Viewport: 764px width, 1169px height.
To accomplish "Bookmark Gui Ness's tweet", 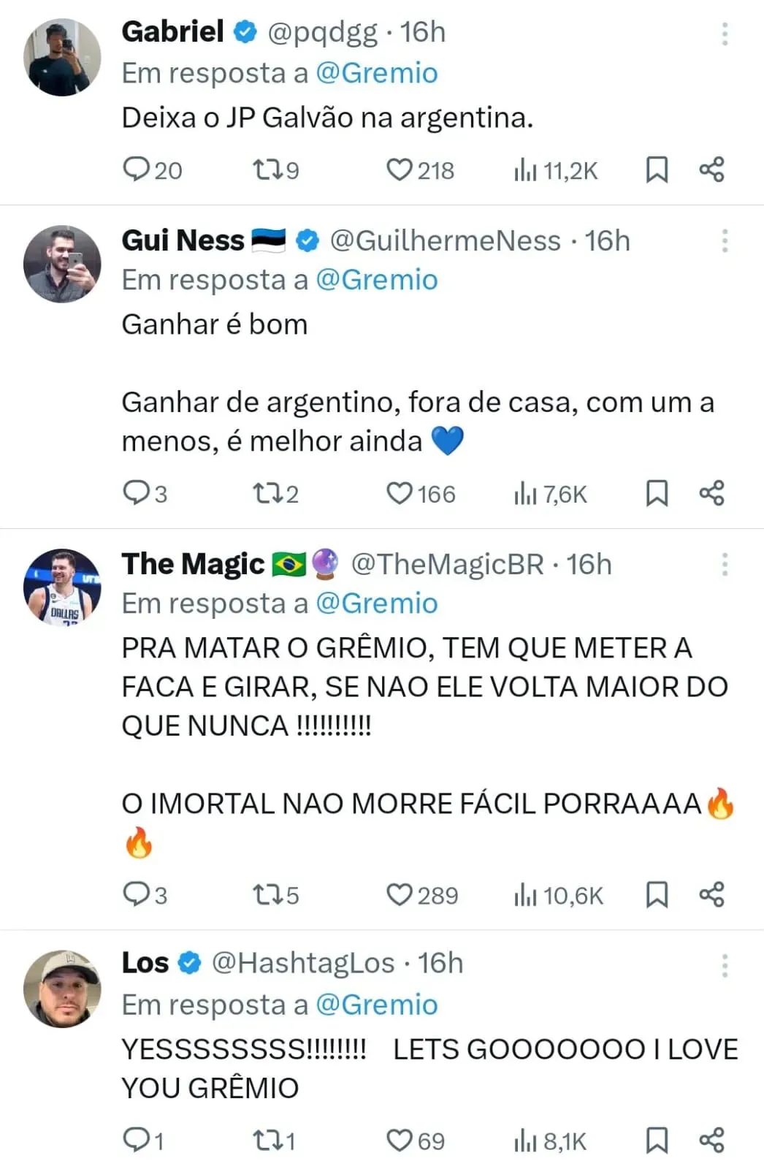I will (x=657, y=494).
